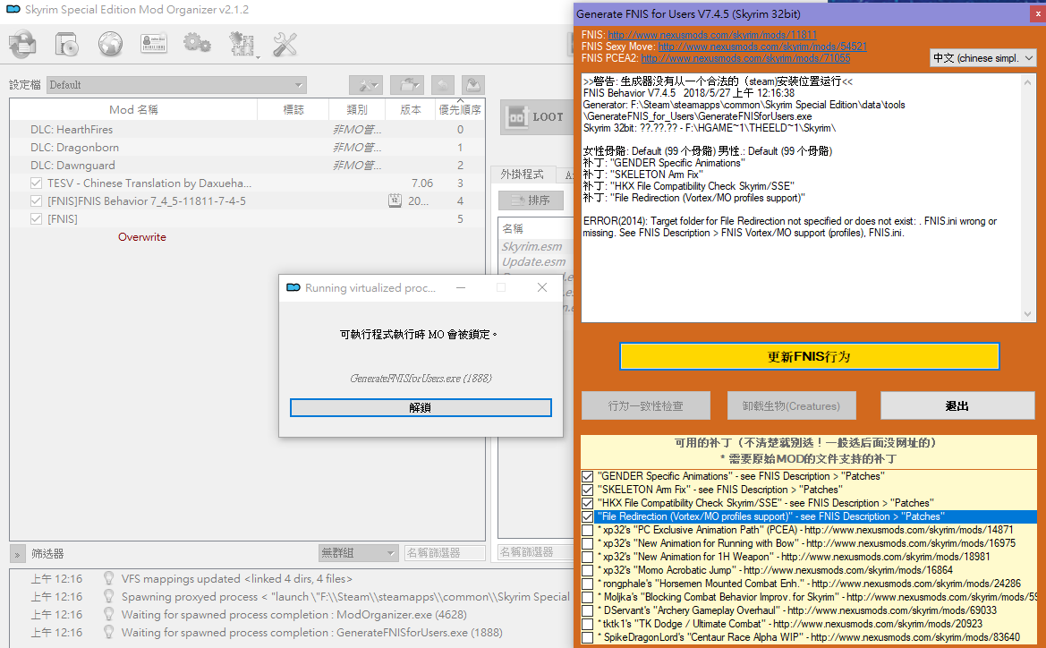Enable tktk1's TK Dodge patch checkbox
The height and width of the screenshot is (648, 1046).
click(587, 624)
